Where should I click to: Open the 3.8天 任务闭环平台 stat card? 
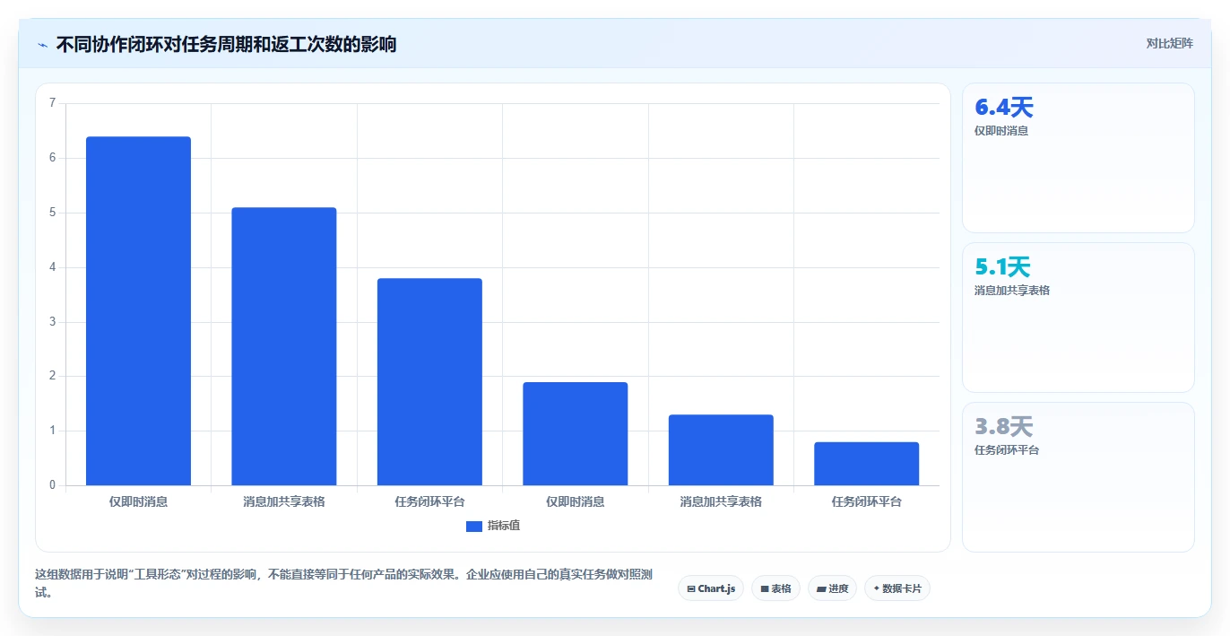pos(1078,477)
